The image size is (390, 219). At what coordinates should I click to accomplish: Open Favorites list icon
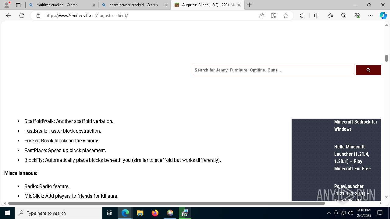point(330,16)
